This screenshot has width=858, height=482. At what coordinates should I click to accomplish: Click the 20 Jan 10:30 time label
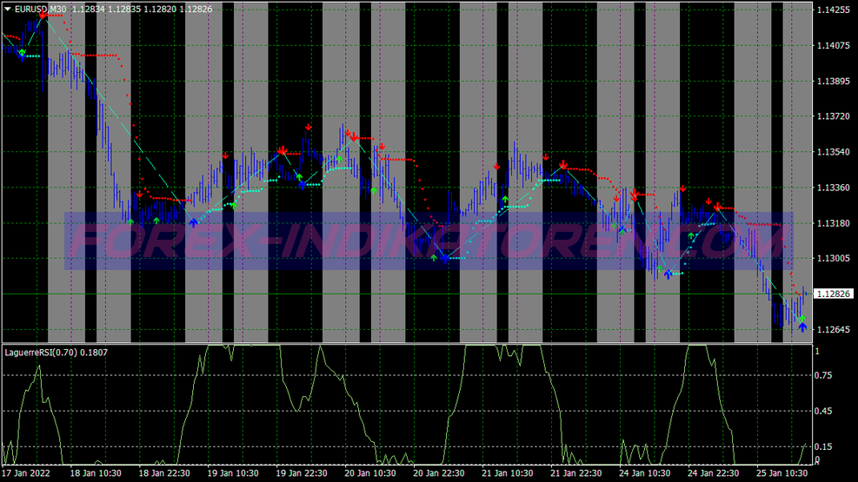[370, 473]
